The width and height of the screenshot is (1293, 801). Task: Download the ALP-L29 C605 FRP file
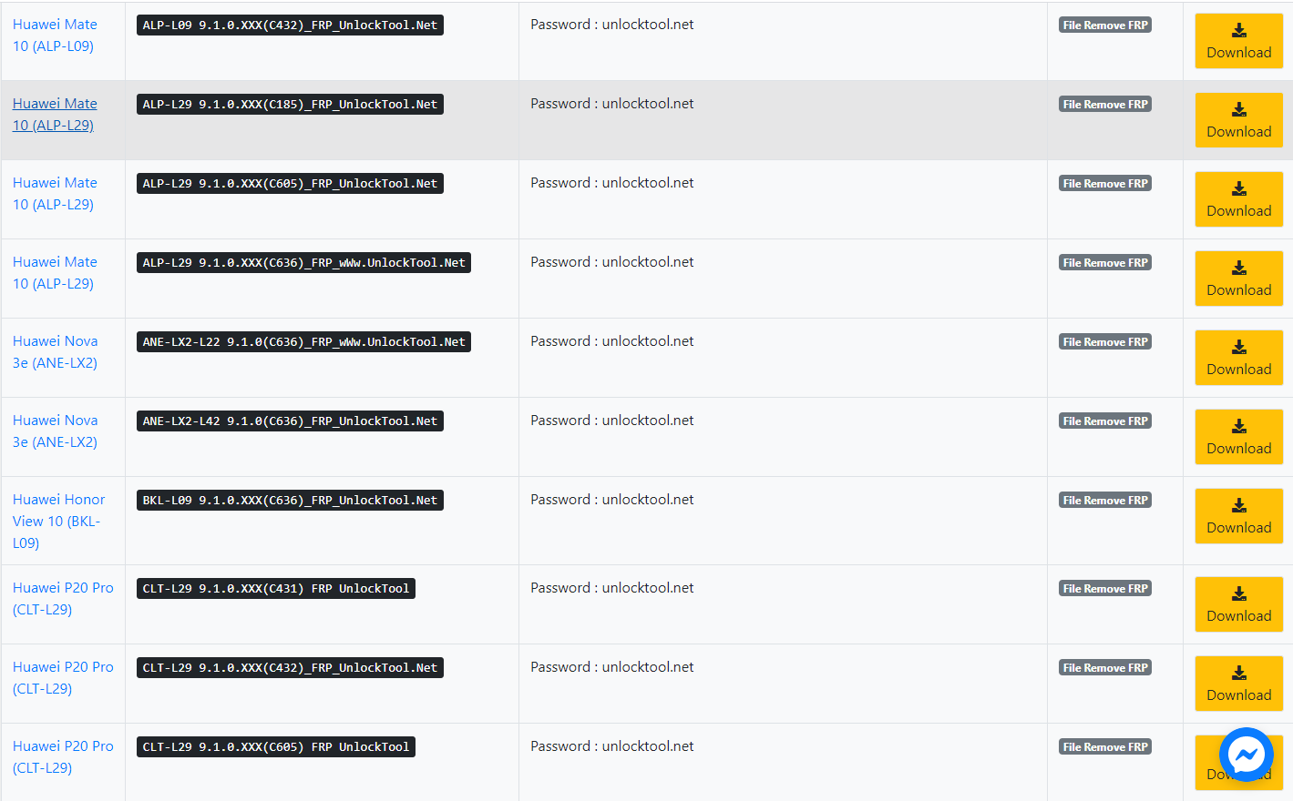pyautogui.click(x=1238, y=199)
